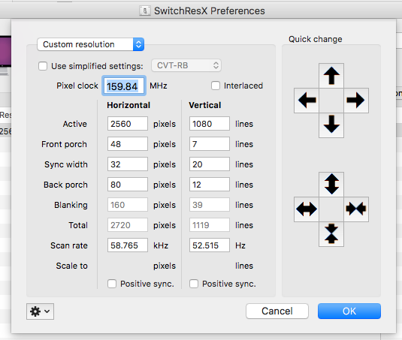Click the Vertical Total field 1119
The width and height of the screenshot is (402, 340).
coord(210,224)
